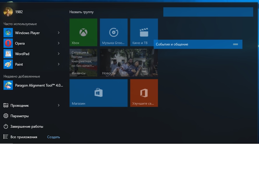The width and height of the screenshot is (259, 179).
Task: Expand WordPad jump list arrow
Action: [59, 54]
